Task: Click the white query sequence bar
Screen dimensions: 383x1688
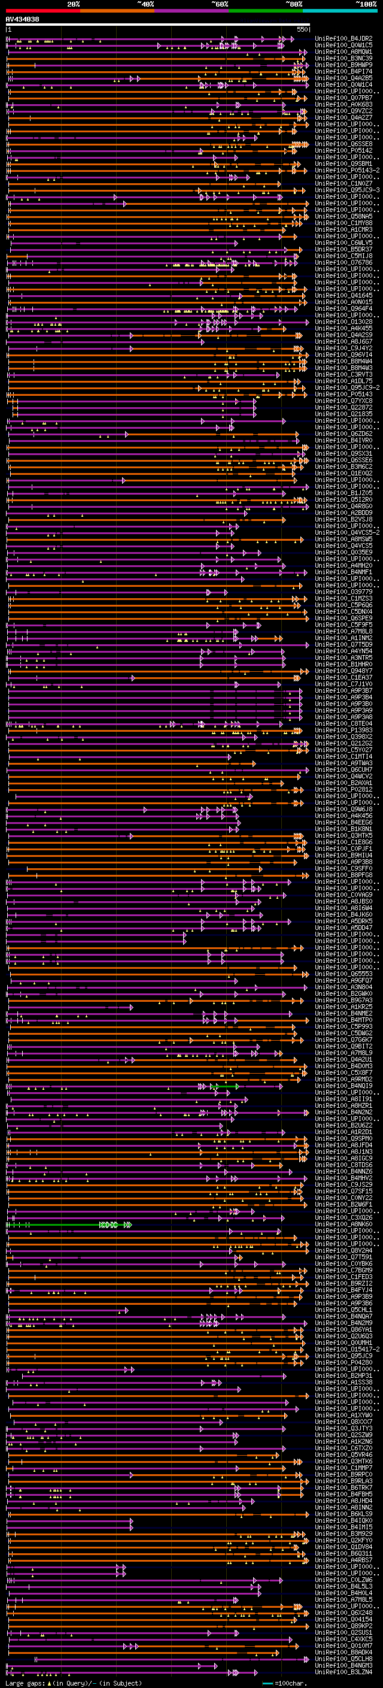Action: coord(158,24)
